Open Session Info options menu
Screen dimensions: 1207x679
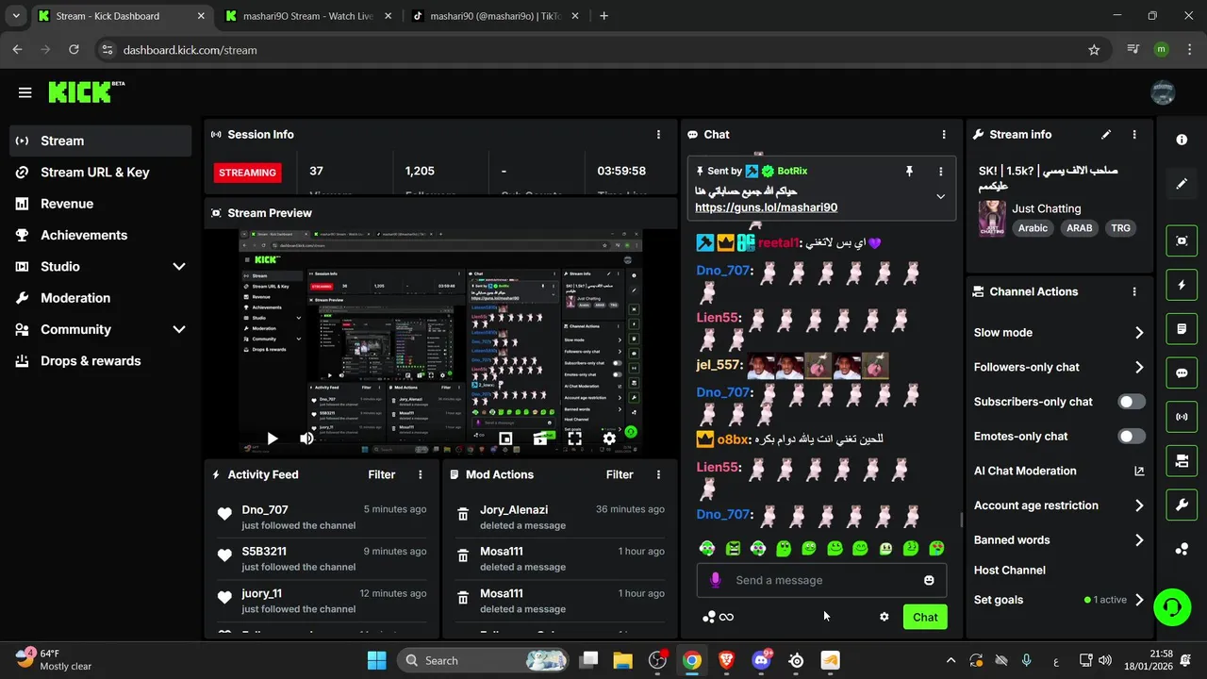[x=658, y=135]
